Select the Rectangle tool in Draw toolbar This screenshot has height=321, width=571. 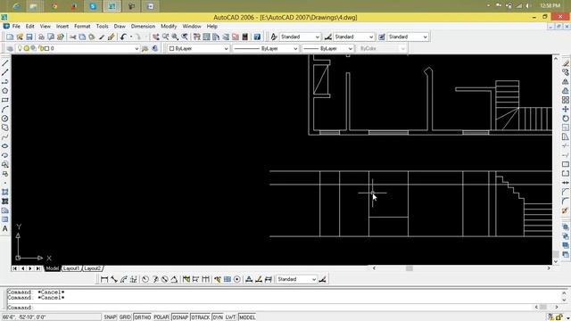coord(5,100)
